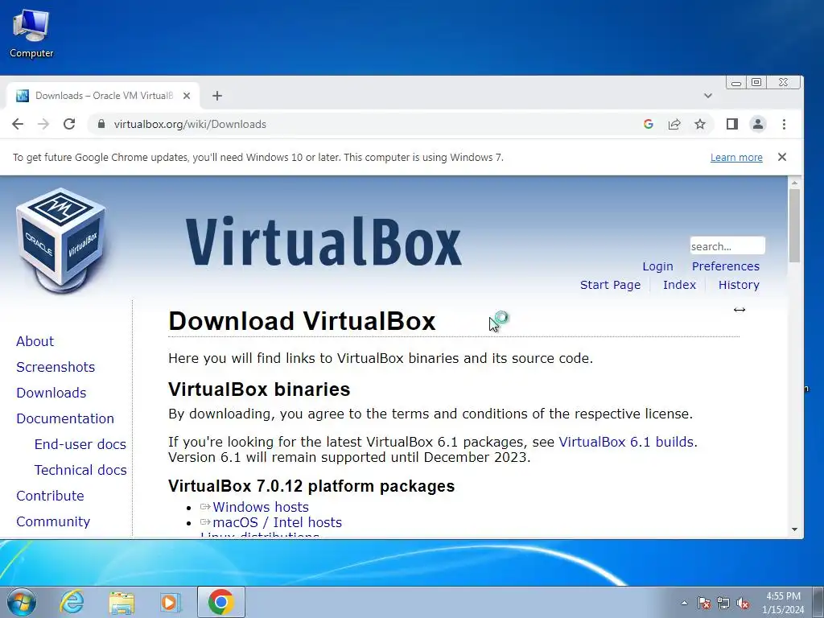The height and width of the screenshot is (618, 824).
Task: Launch Windows Media Player from taskbar
Action: (x=170, y=602)
